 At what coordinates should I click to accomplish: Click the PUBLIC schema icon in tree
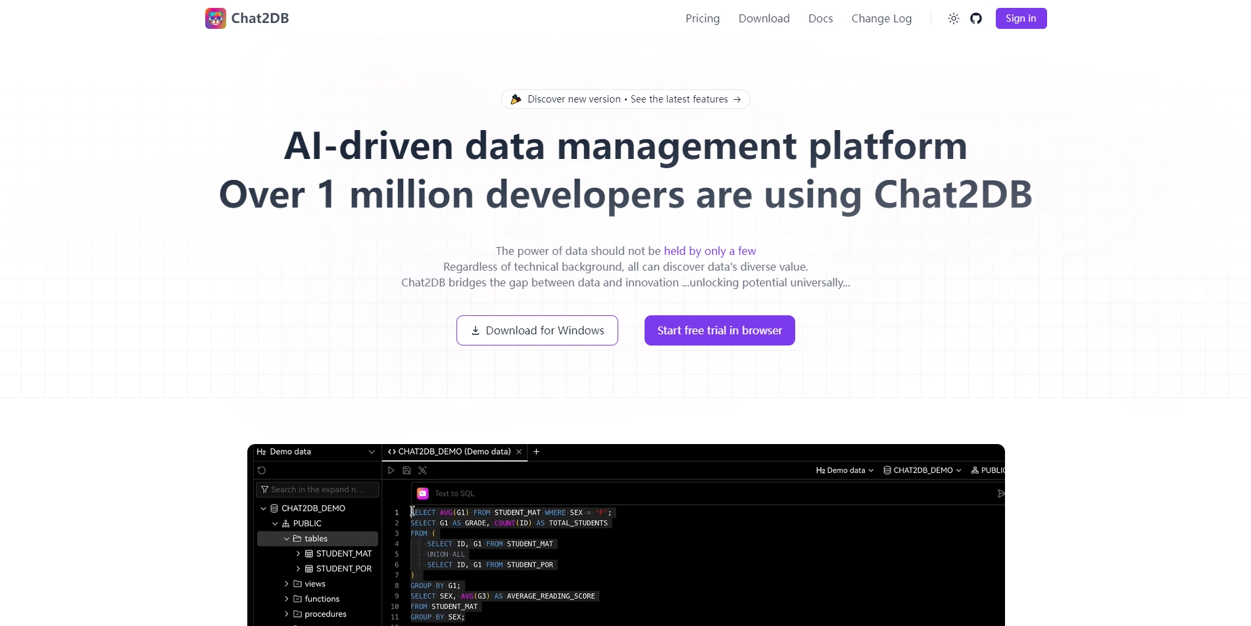(x=286, y=524)
